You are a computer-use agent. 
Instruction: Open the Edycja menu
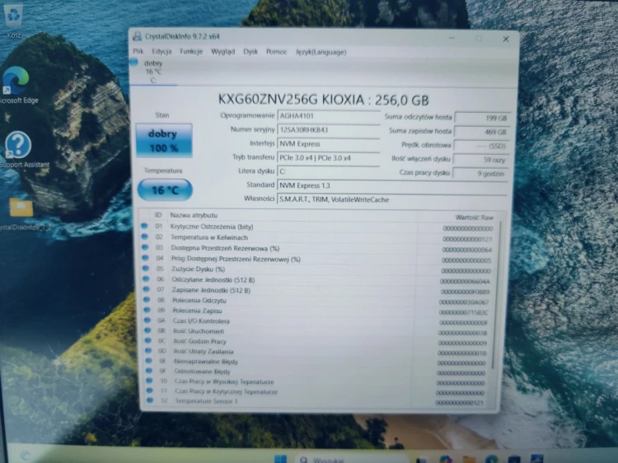[x=162, y=52]
